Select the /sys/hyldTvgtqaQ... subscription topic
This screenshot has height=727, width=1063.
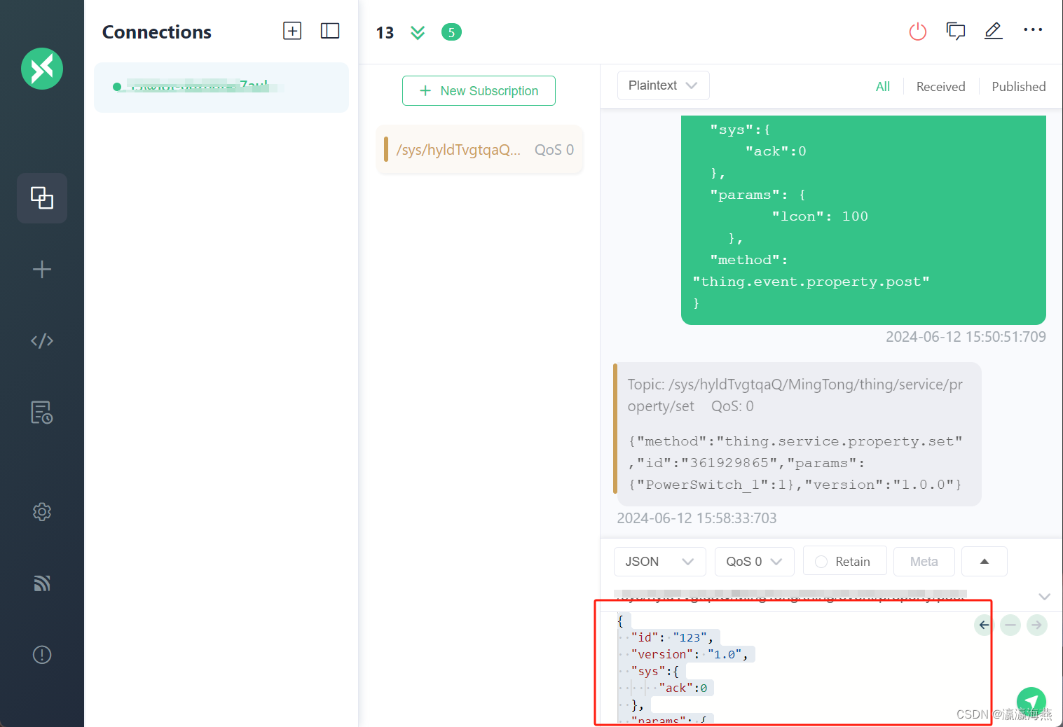[479, 149]
